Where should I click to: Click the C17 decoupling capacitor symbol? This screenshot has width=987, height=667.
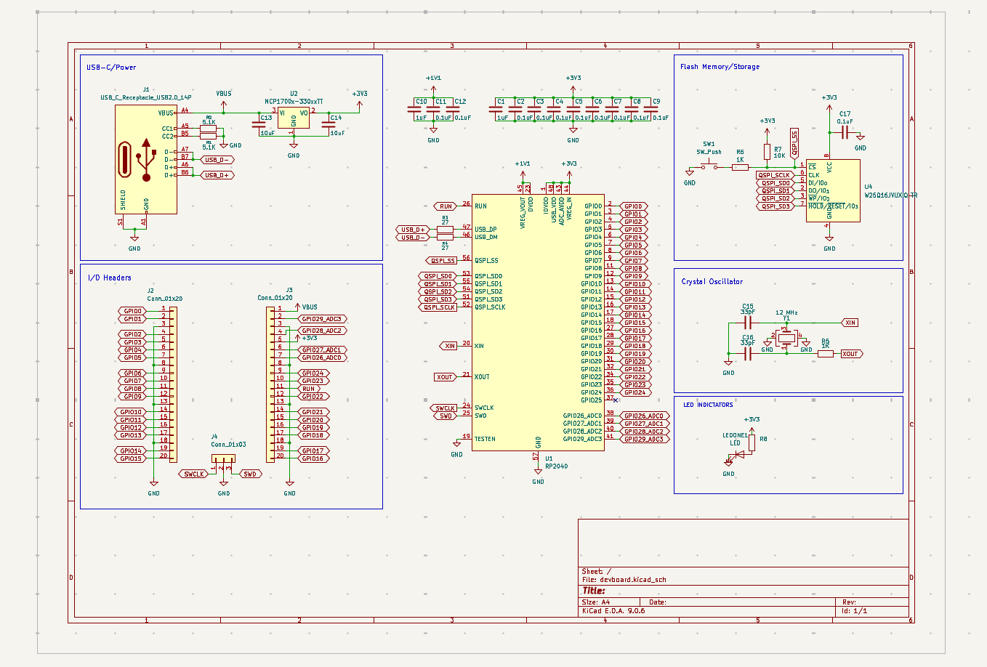(845, 132)
